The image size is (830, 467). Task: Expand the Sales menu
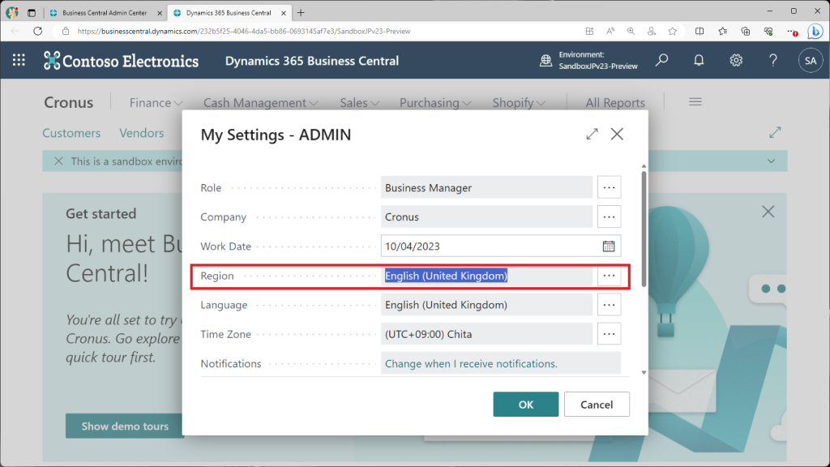pos(359,103)
